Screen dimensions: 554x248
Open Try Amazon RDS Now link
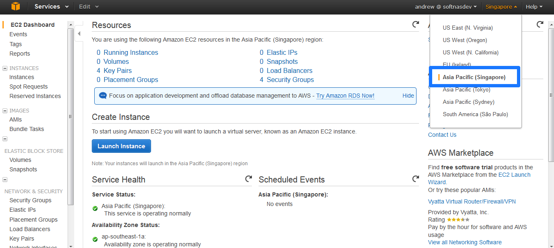(345, 96)
